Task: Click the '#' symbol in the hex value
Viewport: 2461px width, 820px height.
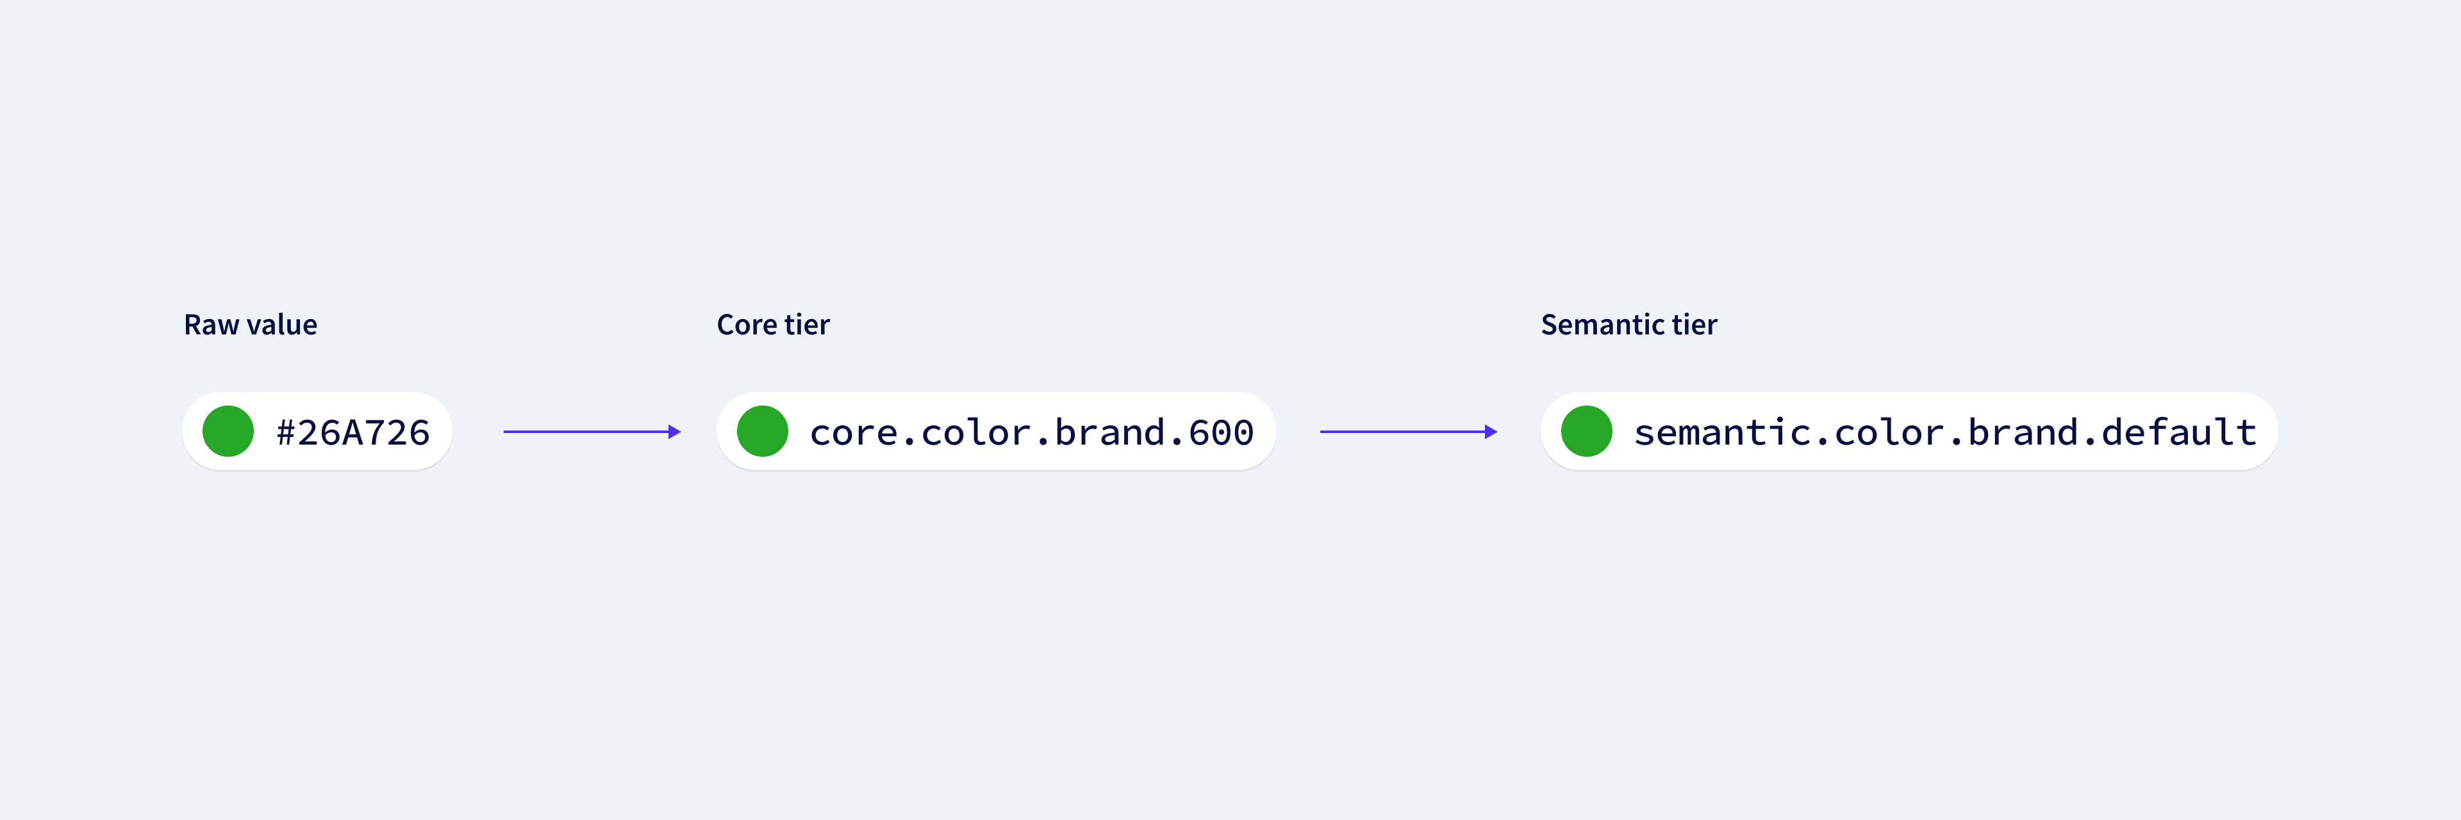Action: (286, 432)
